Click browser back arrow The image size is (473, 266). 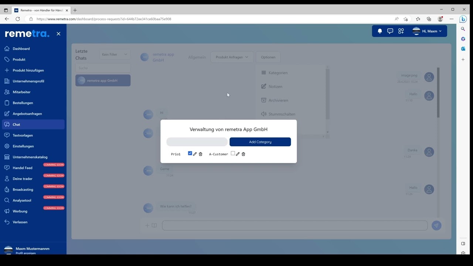7,19
